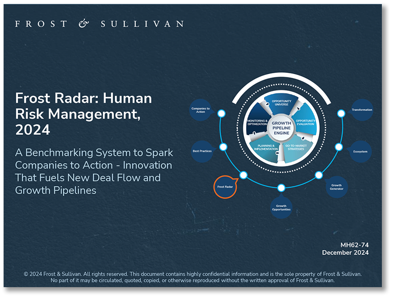
Task: Click the Go-To-Market Strategies wheel segment
Action: click(x=296, y=148)
